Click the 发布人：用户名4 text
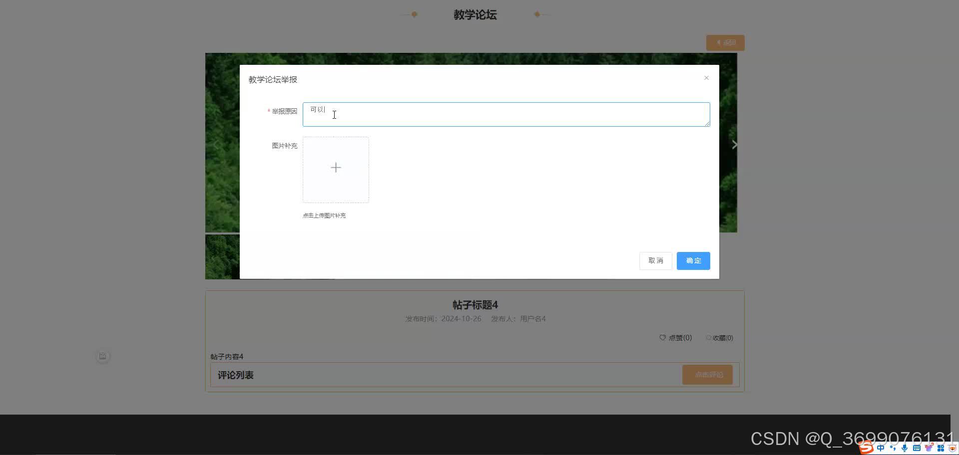Image resolution: width=959 pixels, height=455 pixels. point(518,319)
